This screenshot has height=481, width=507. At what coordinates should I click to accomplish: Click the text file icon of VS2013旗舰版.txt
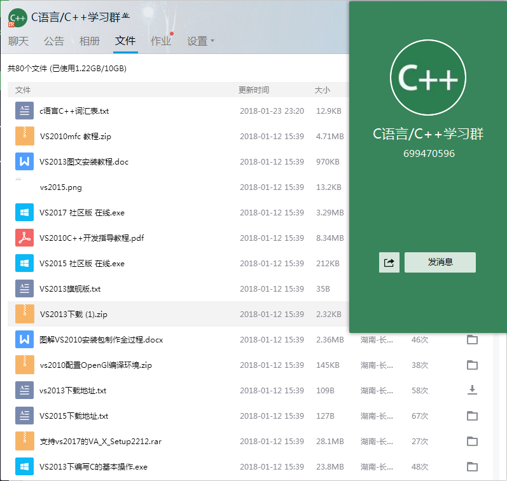tap(25, 289)
